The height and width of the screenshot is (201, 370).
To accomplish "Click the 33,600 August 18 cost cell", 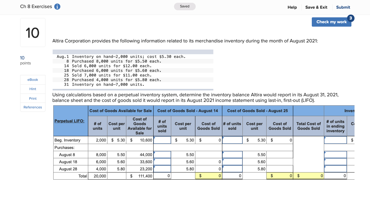I will 140,162.
